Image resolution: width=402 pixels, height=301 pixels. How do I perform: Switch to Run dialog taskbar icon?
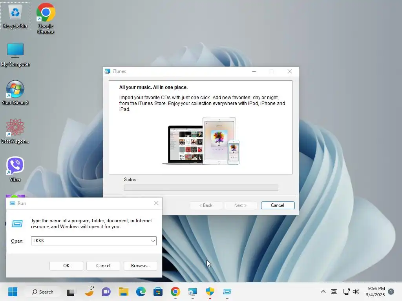227,292
